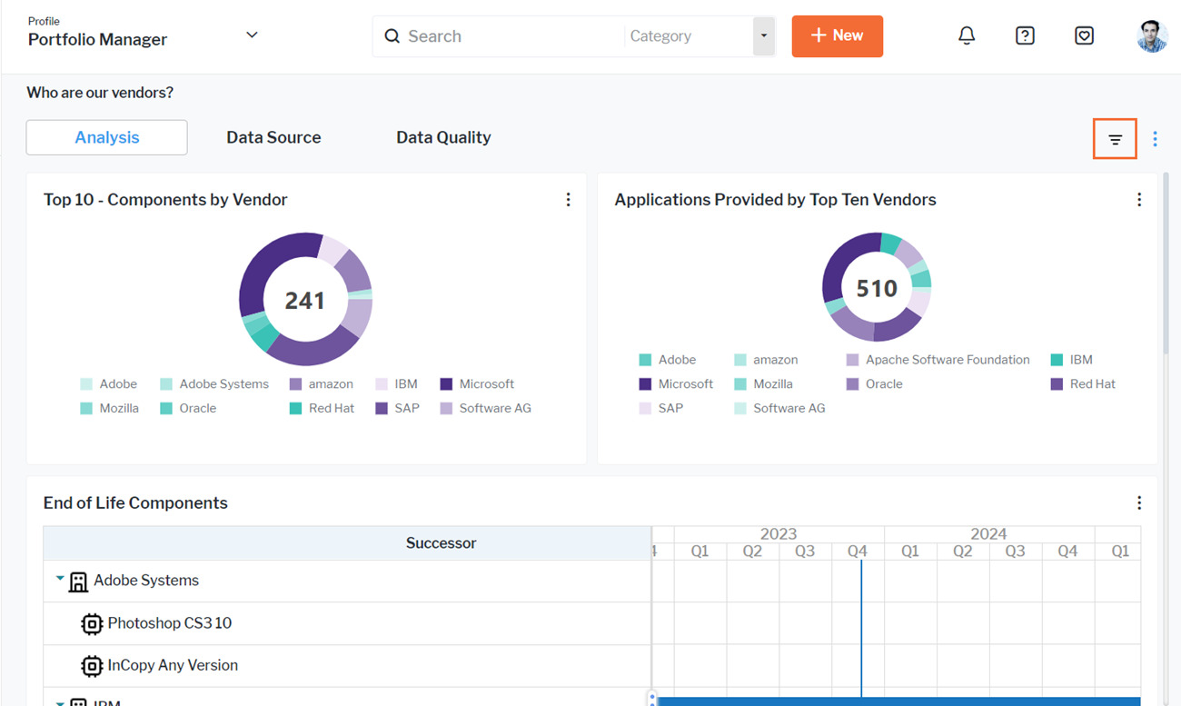
Task: Toggle Apache Software Foundation legend entry
Action: [938, 360]
